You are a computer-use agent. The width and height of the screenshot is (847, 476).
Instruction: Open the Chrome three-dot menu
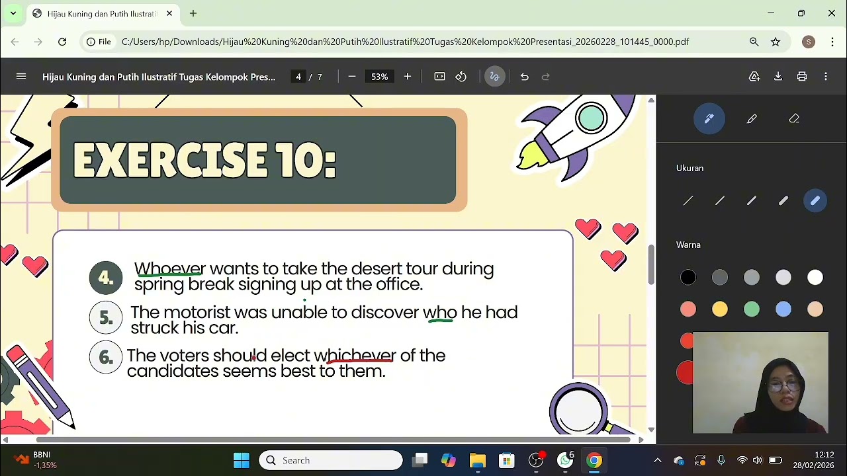click(x=832, y=42)
